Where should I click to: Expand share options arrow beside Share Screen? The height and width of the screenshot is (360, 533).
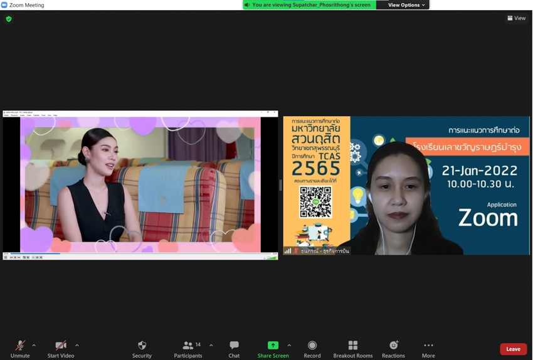click(289, 346)
